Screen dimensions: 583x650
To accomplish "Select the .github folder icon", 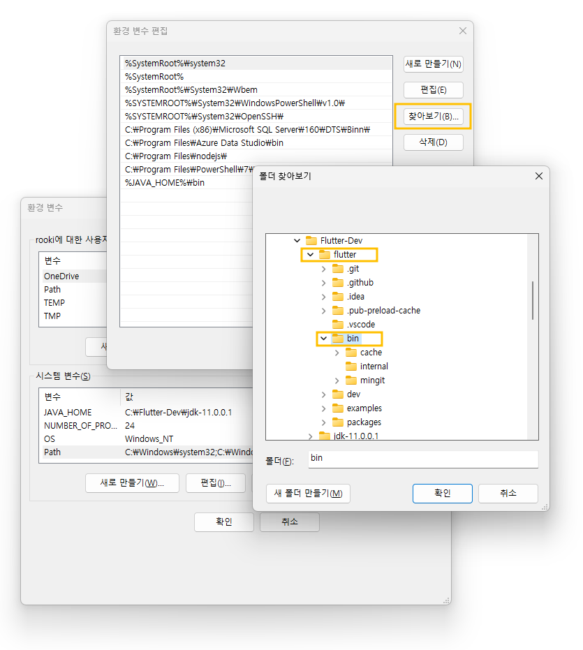I will click(338, 282).
